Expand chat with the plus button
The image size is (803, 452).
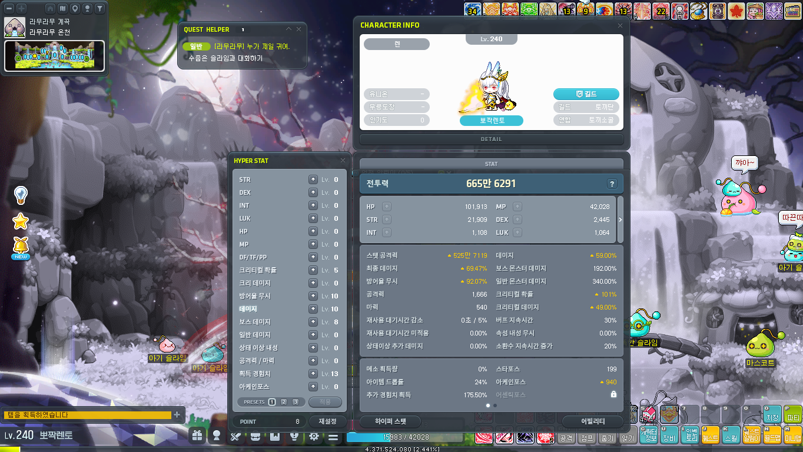[x=177, y=415]
